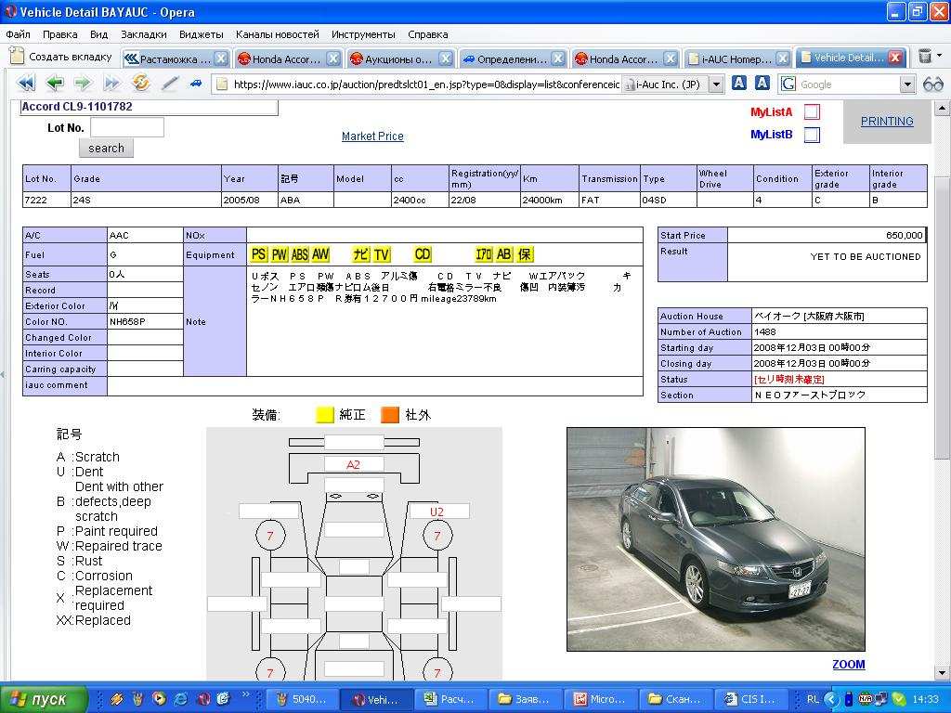This screenshot has width=951, height=713.
Task: Click the PW equipment icon
Action: [279, 254]
